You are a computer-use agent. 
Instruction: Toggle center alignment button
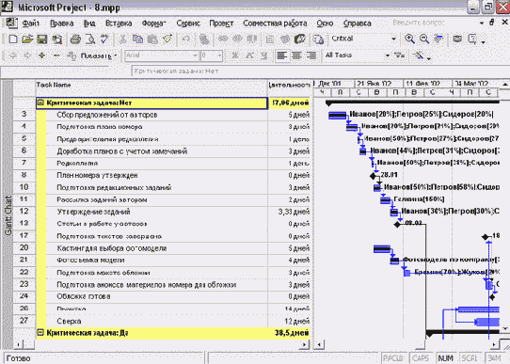[x=296, y=55]
